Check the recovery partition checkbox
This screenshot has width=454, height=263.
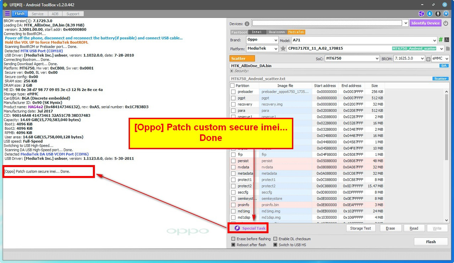(233, 104)
